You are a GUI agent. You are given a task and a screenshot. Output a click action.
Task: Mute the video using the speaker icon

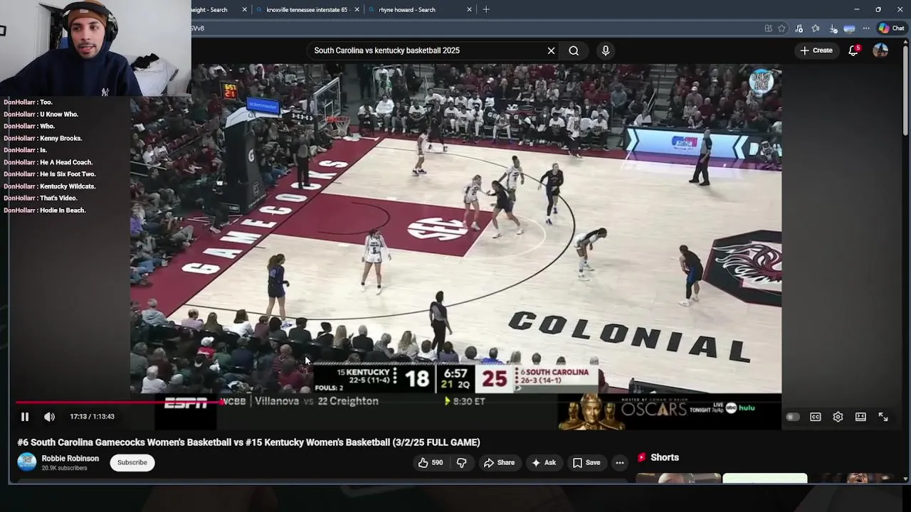tap(49, 417)
